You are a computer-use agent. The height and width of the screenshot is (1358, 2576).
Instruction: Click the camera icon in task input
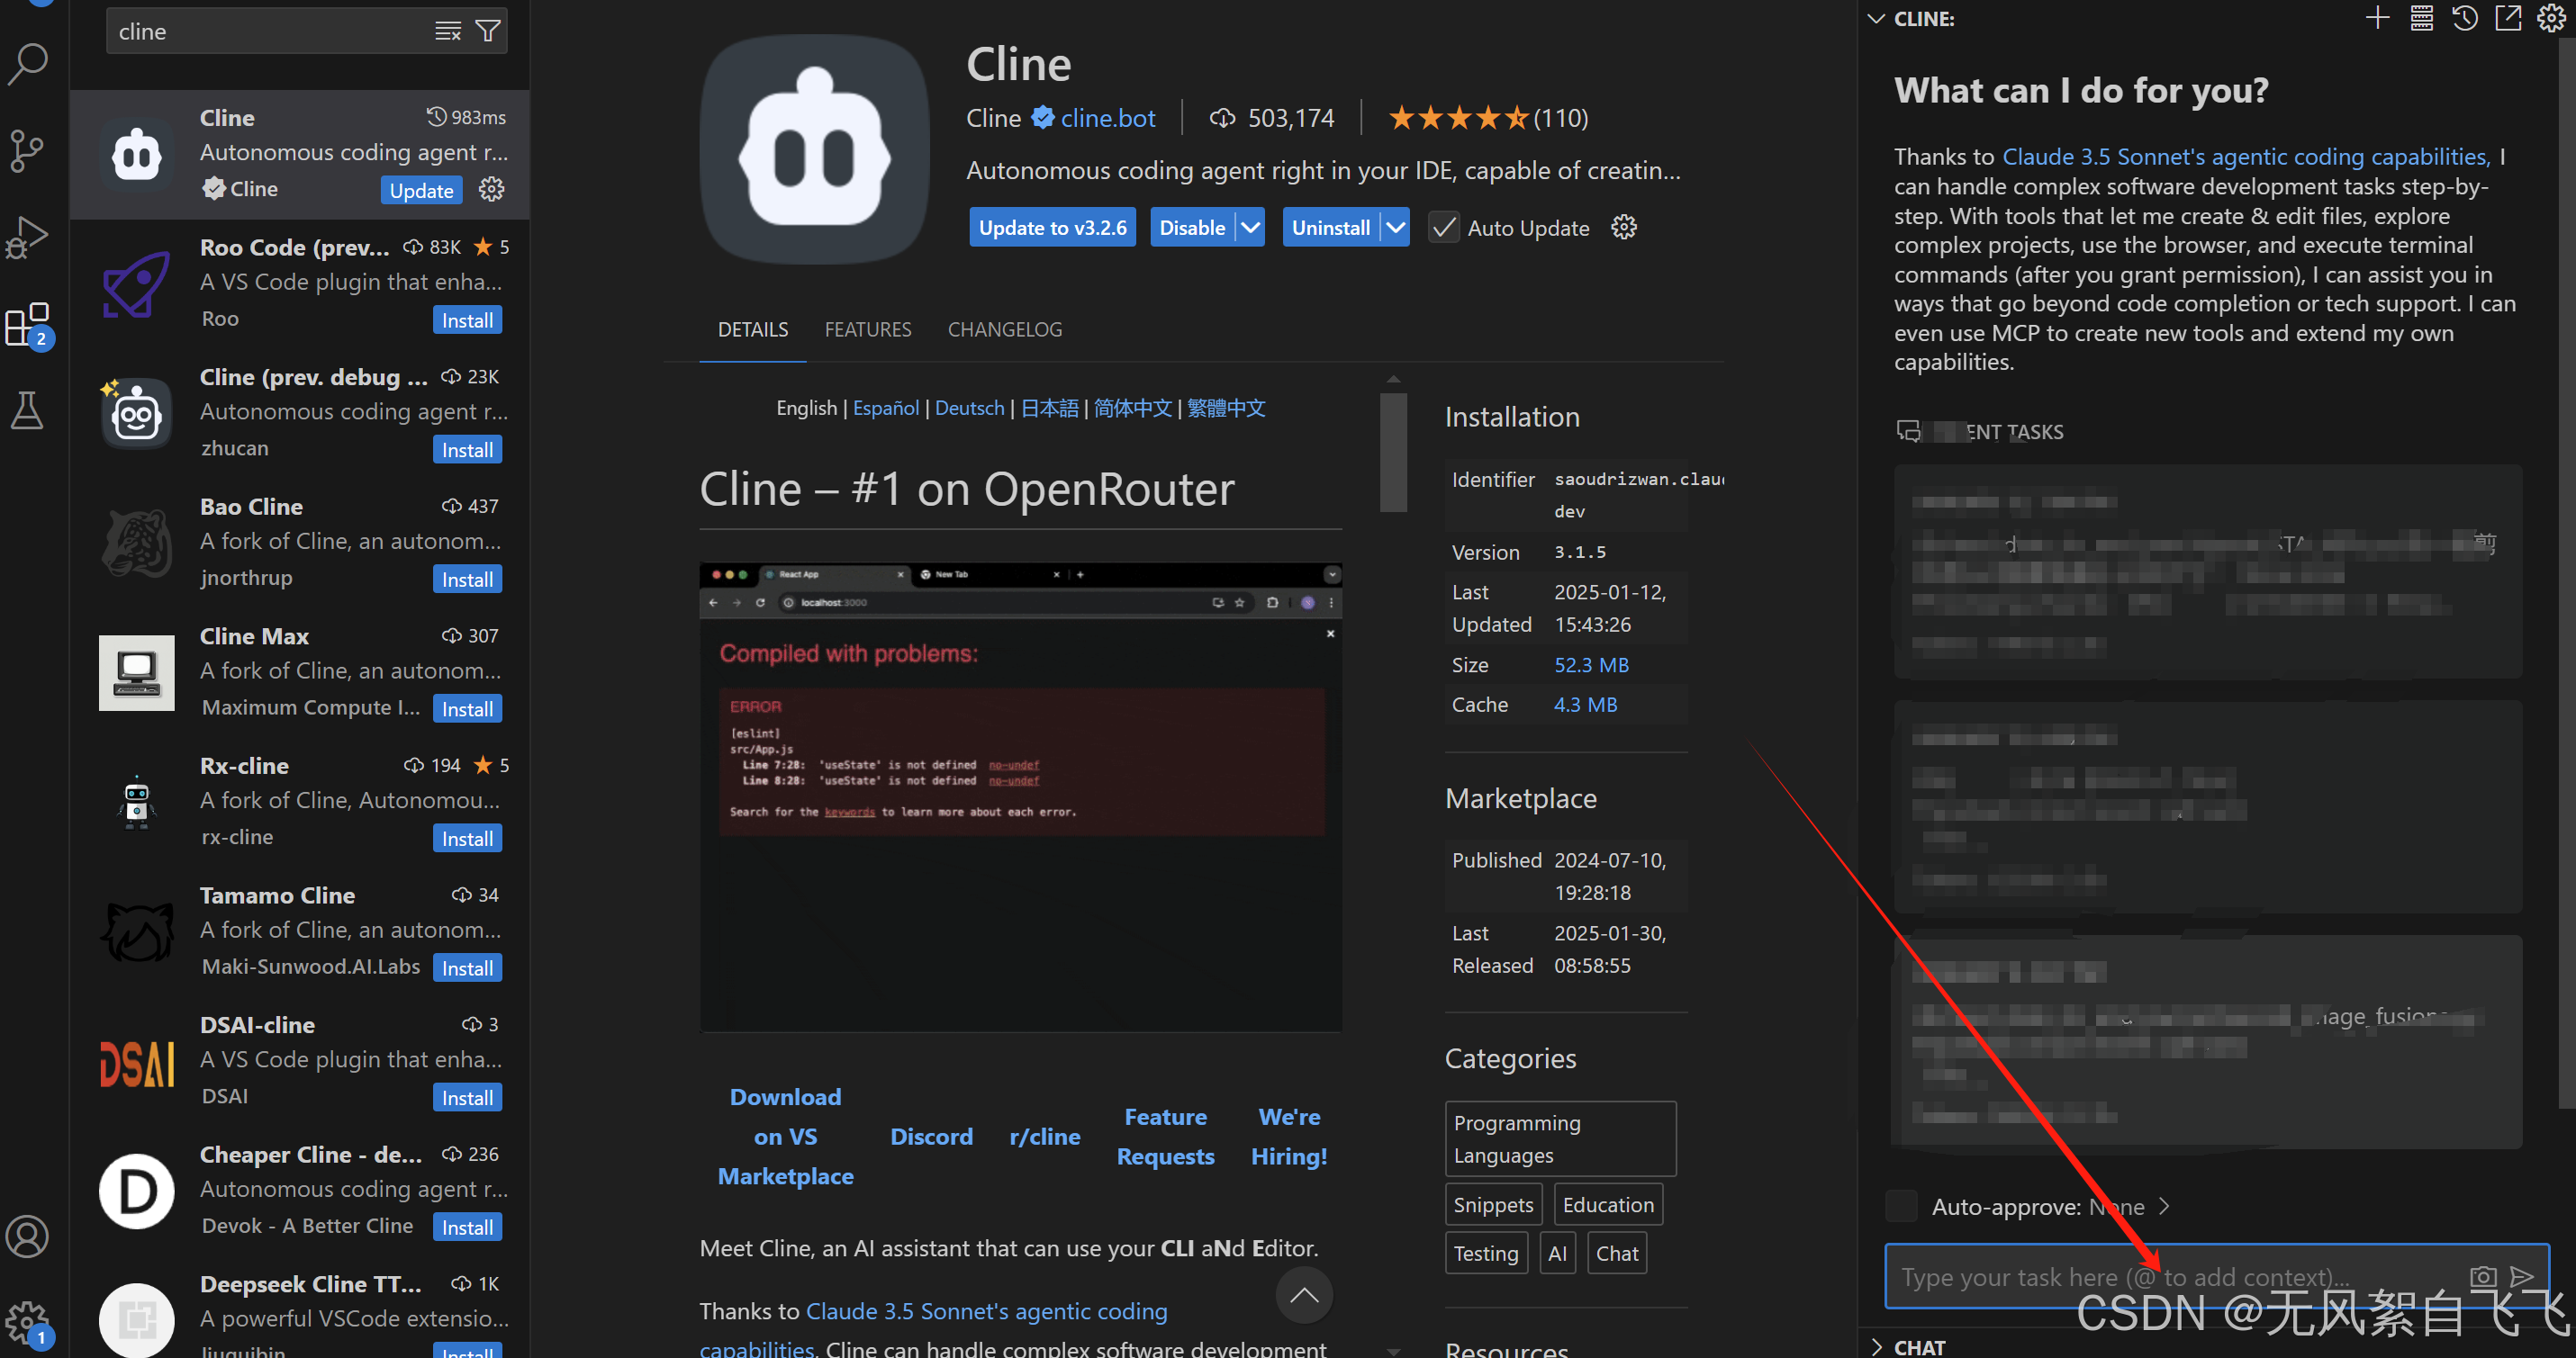click(x=2482, y=1276)
